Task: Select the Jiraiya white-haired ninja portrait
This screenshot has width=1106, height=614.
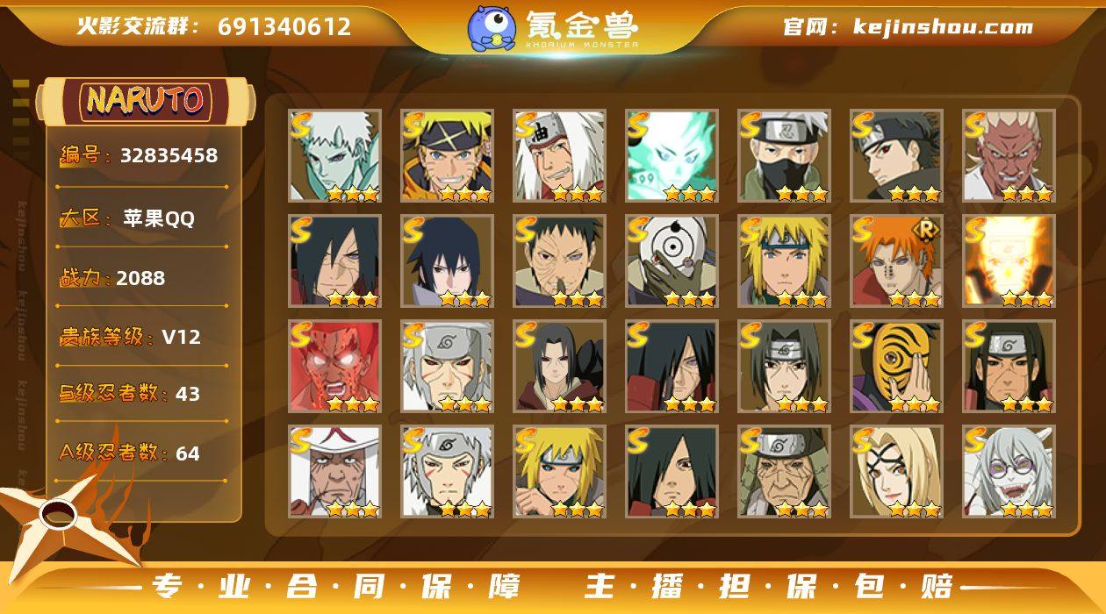Action: [x=559, y=155]
